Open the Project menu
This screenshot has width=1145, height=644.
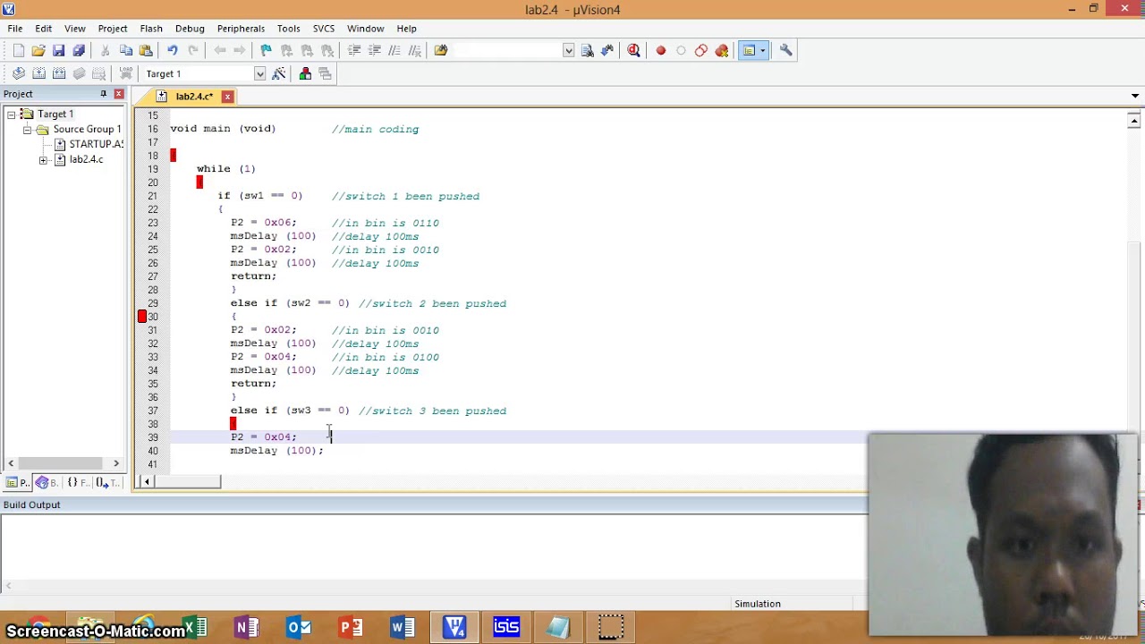click(113, 29)
